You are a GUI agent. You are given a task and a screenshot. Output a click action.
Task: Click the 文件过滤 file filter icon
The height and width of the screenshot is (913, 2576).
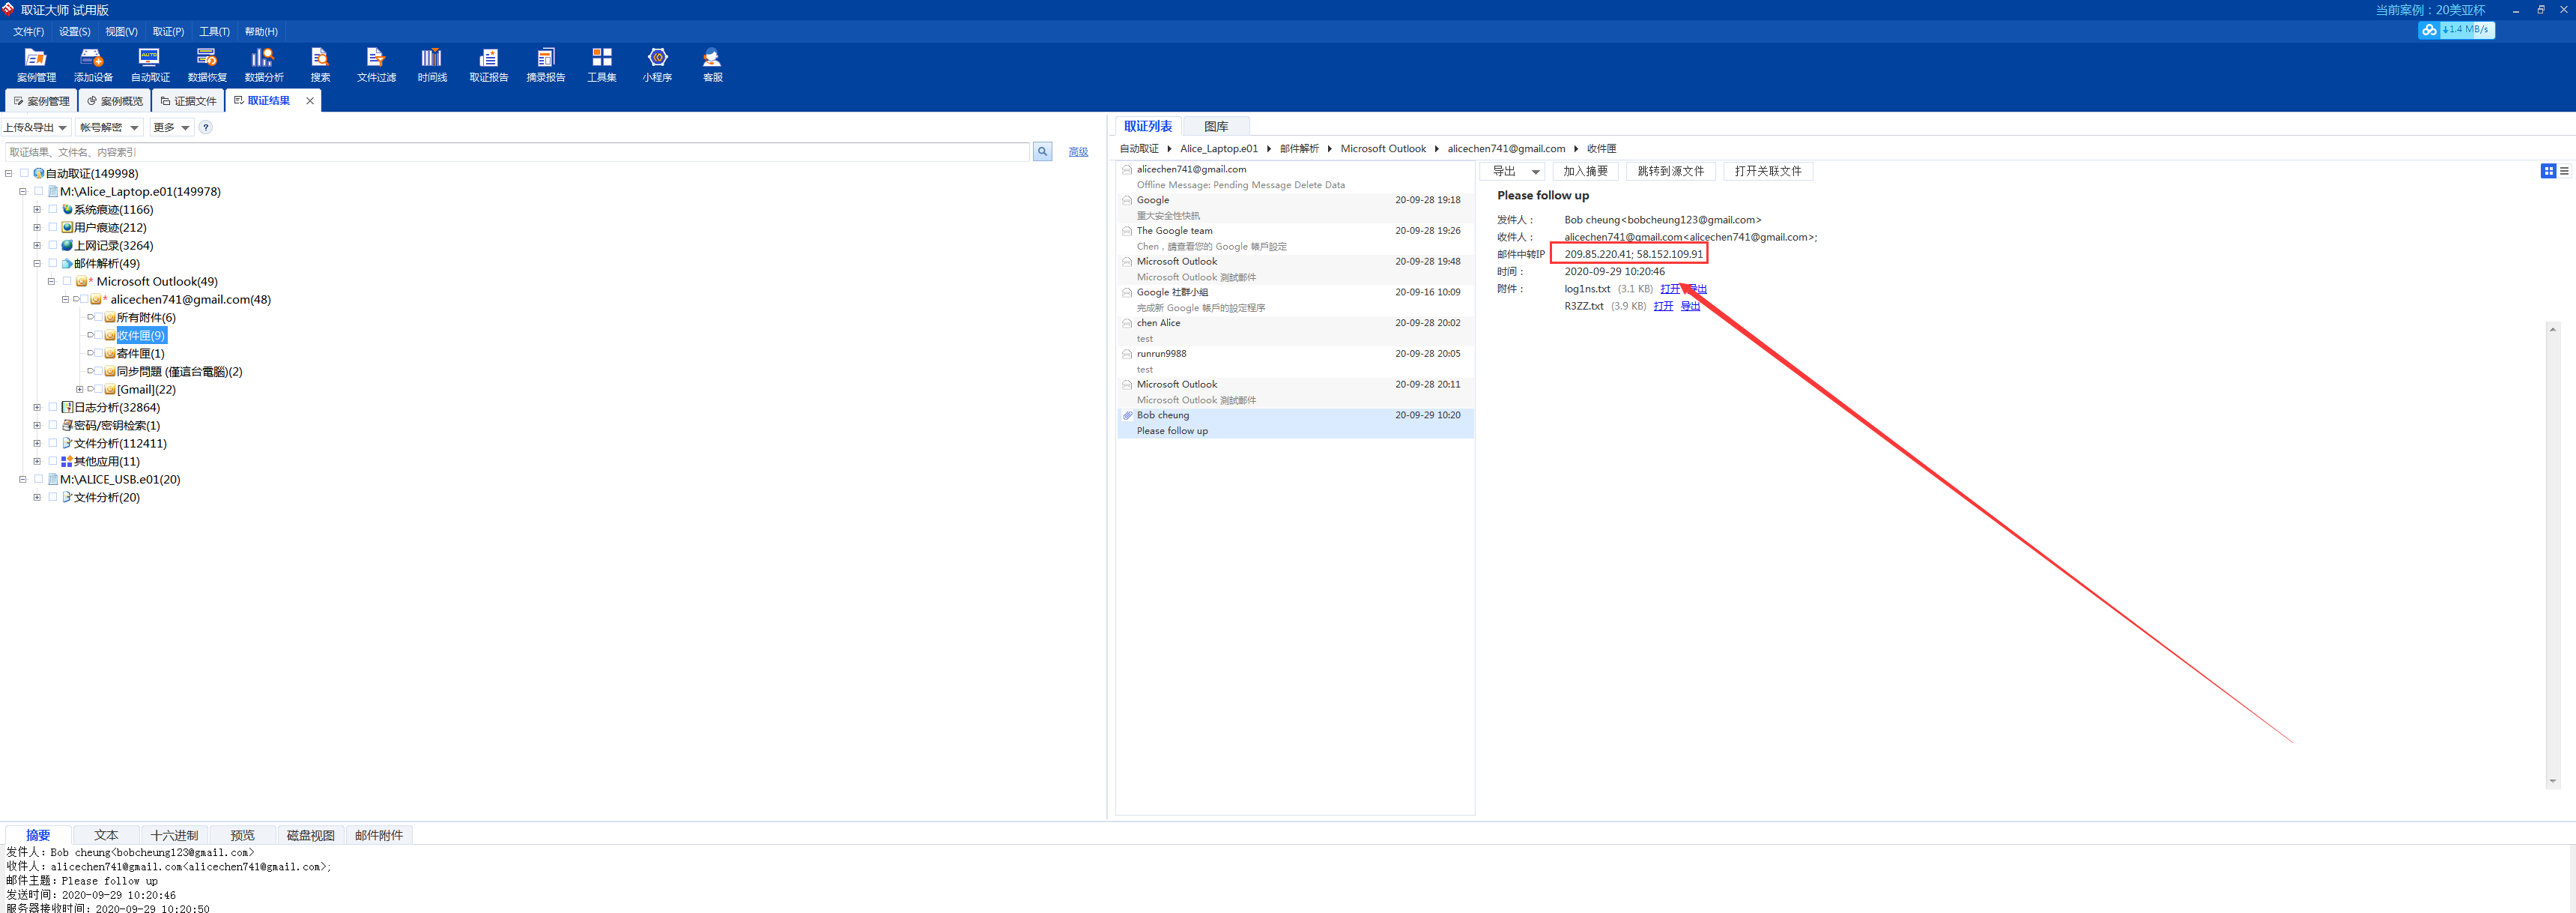pyautogui.click(x=376, y=64)
